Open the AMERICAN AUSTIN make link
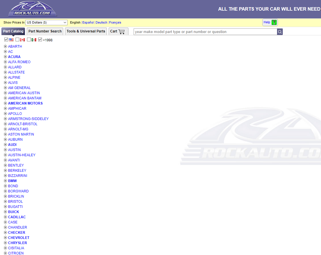The width and height of the screenshot is (321, 255). point(24,93)
